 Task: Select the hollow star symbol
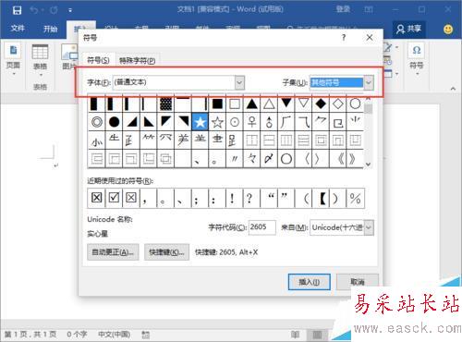(x=217, y=122)
